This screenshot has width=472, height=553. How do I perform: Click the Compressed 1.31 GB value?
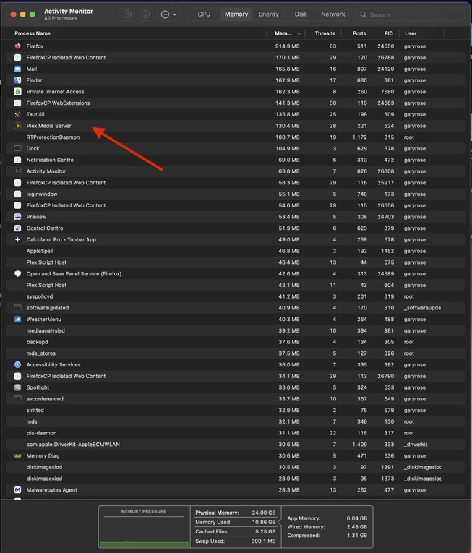point(356,536)
